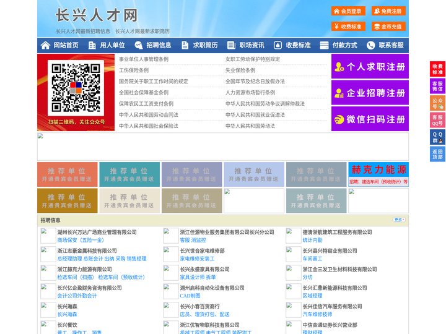Click the building icon beside 用人单位
Viewport: 446px width, 334px height.
pos(92,45)
